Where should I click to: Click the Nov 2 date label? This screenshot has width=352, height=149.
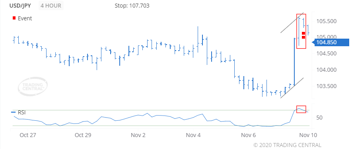(138, 135)
